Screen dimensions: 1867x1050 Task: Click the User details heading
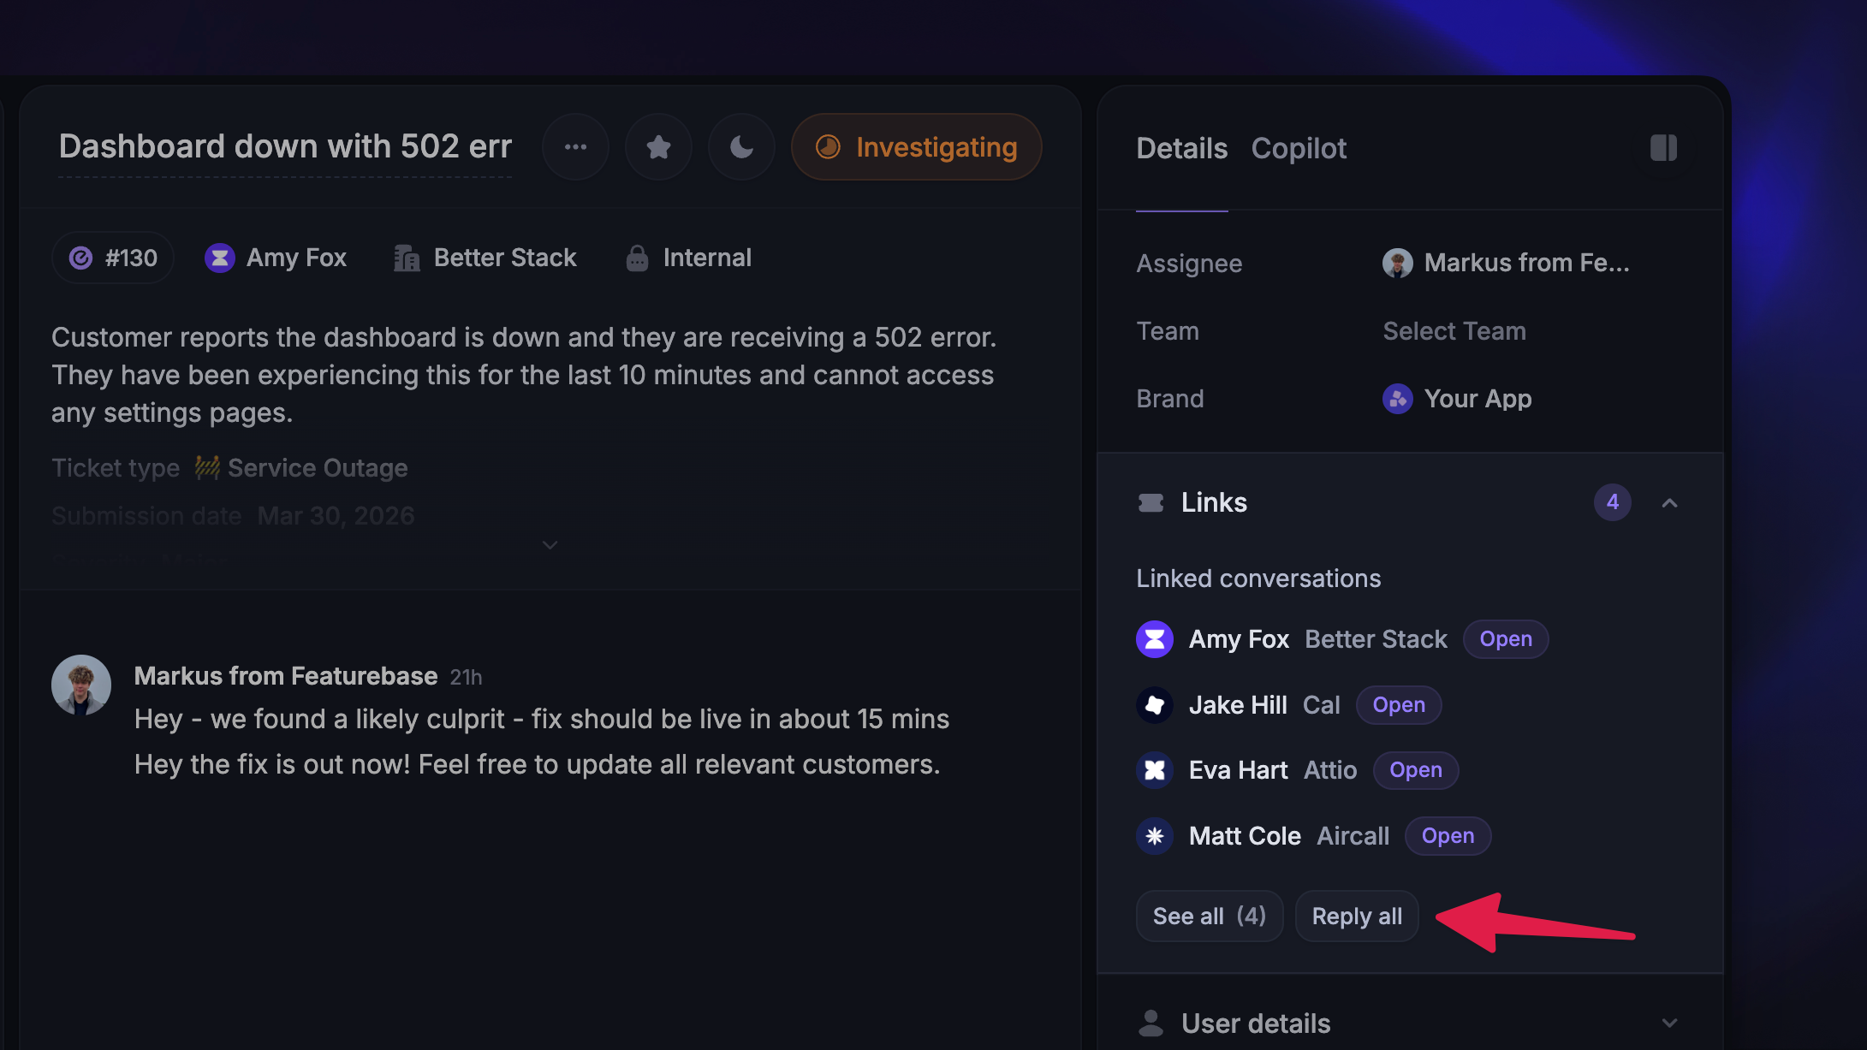1256,1023
